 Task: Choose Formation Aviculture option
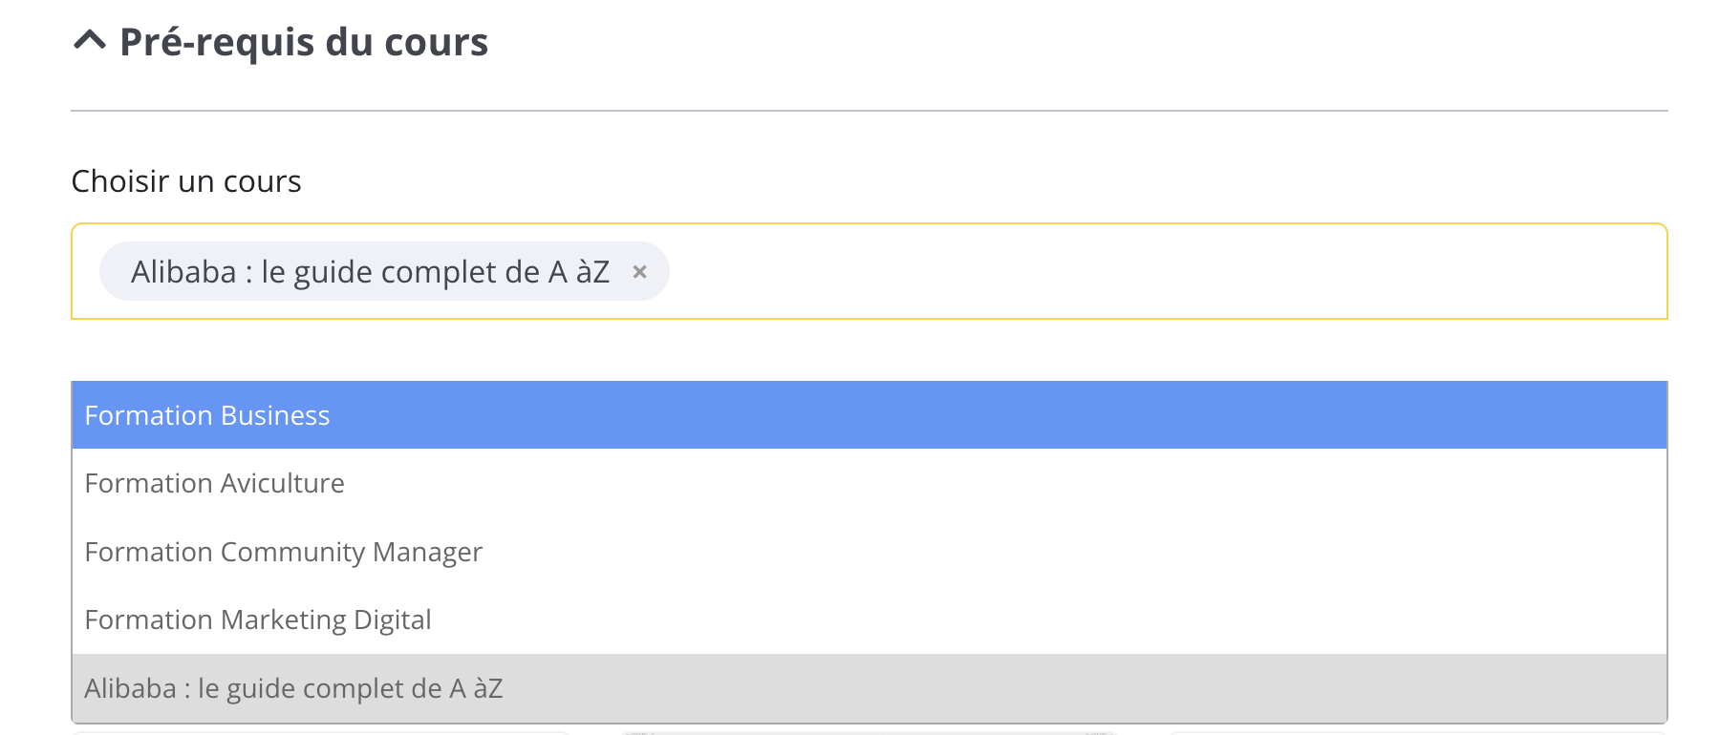tap(214, 483)
